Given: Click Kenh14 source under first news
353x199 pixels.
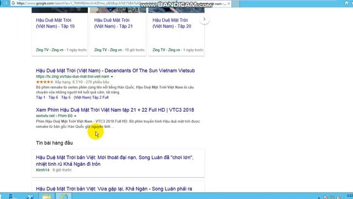Looking at the screenshot, I should (42, 170).
